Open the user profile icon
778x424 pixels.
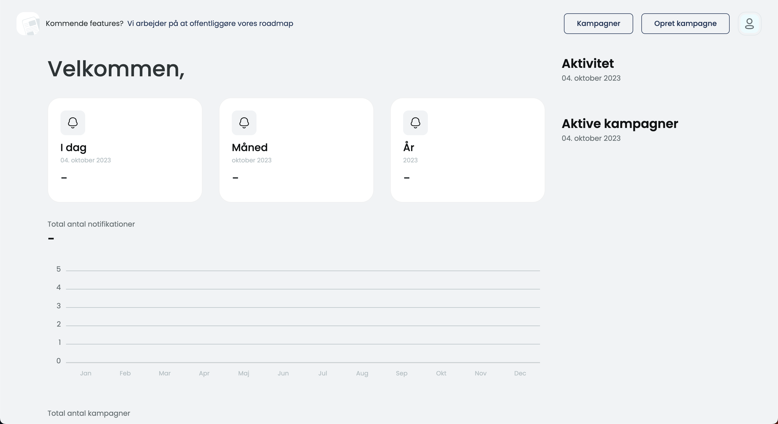point(749,24)
